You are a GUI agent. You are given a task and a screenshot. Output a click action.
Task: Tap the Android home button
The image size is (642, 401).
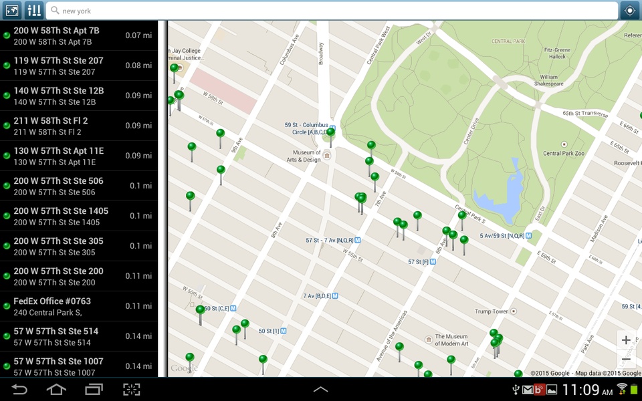tap(56, 389)
